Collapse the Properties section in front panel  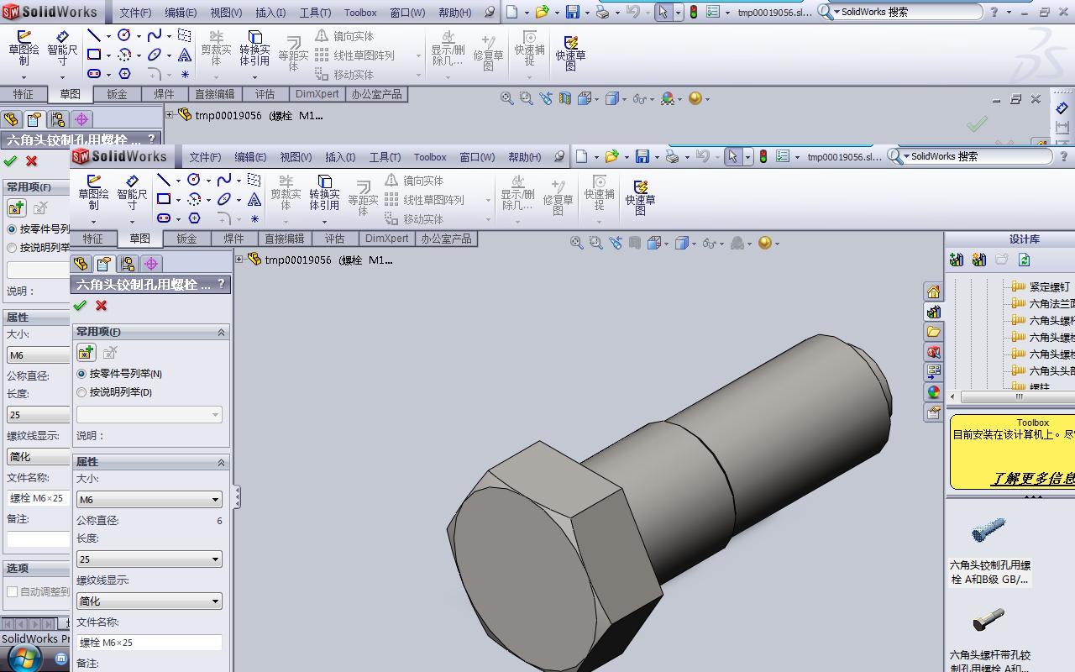click(222, 463)
